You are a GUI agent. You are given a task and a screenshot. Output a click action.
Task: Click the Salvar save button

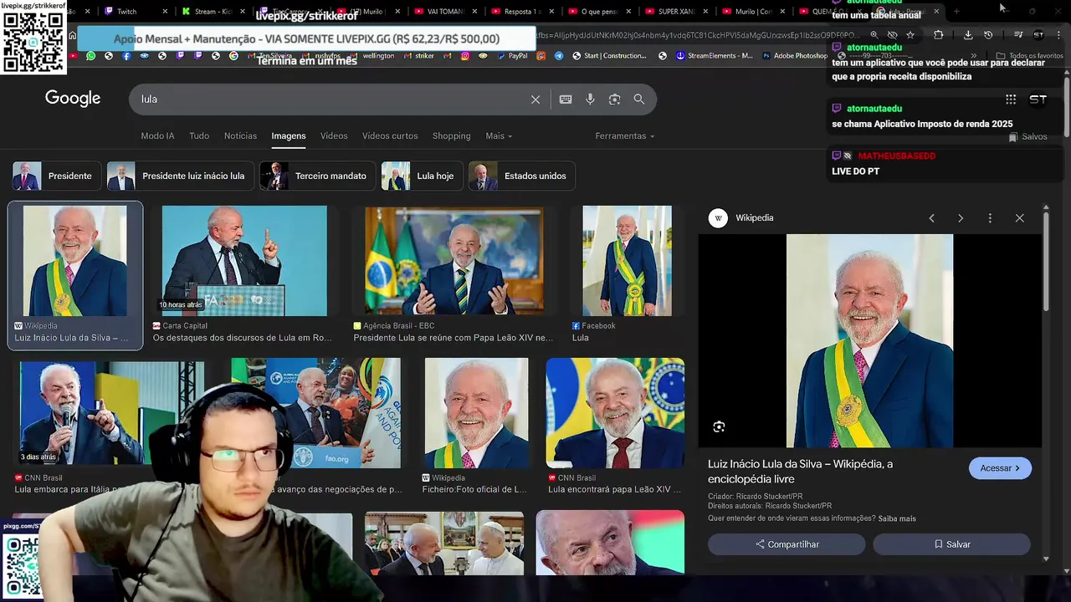point(952,544)
